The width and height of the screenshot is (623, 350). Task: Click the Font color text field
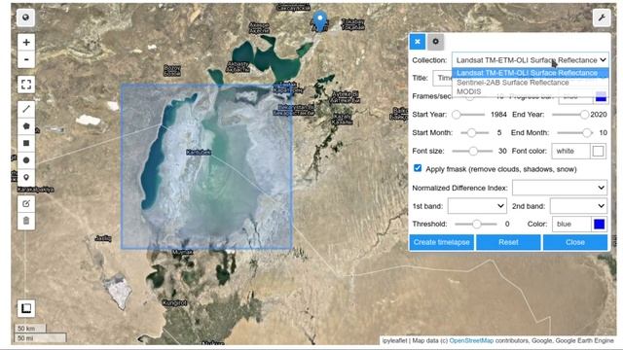coord(571,152)
